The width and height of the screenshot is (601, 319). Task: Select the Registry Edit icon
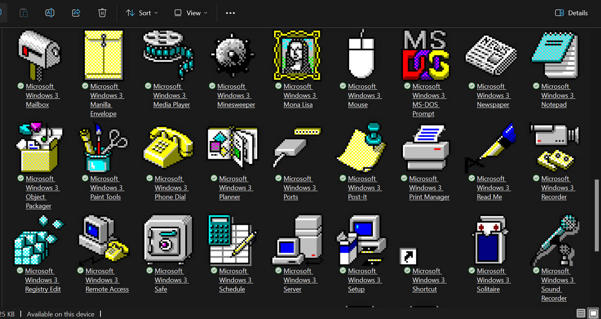tap(39, 239)
